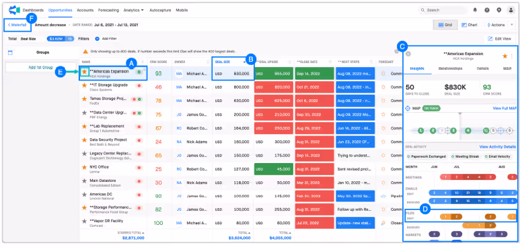Click Add 1st Group link
520x245 pixels.
pos(40,67)
